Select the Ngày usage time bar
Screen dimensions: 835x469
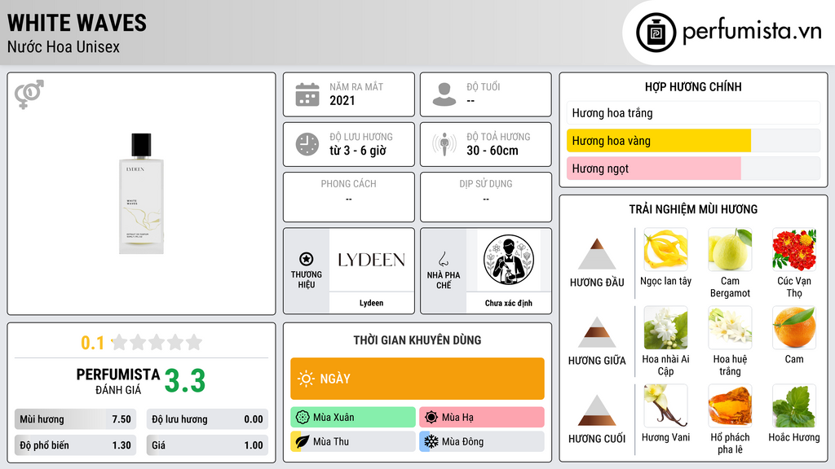pos(417,379)
